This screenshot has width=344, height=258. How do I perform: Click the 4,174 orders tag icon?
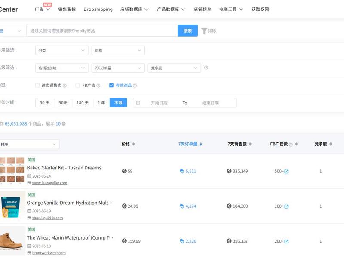[182, 206]
